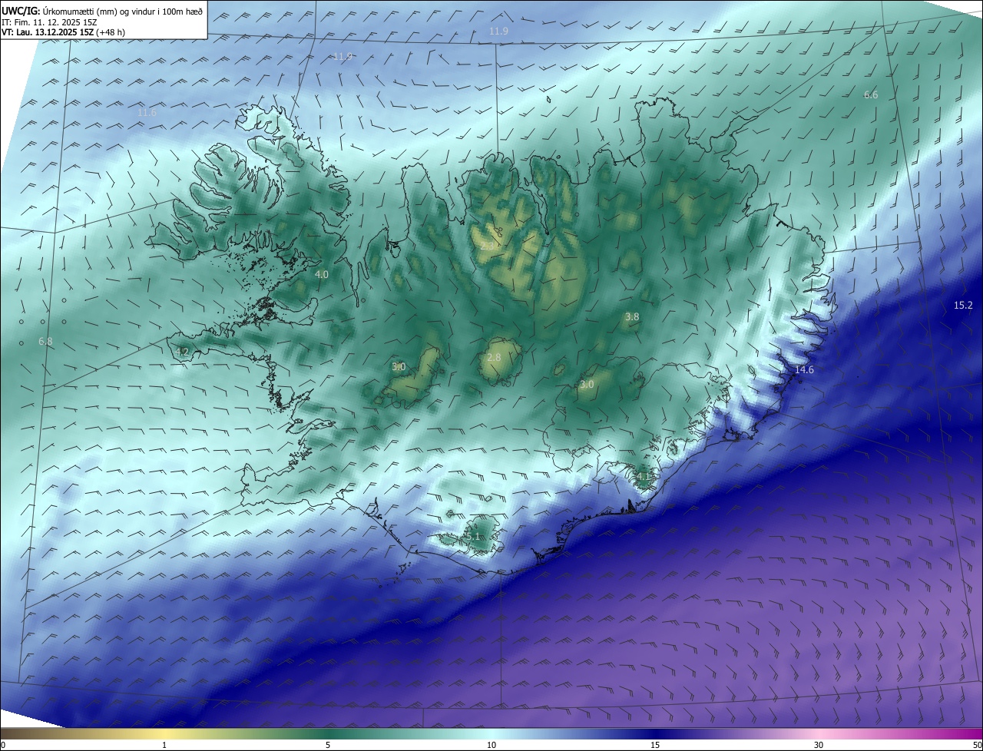Click the 2.3 value label on the map
This screenshot has height=751, width=983.
point(487,246)
